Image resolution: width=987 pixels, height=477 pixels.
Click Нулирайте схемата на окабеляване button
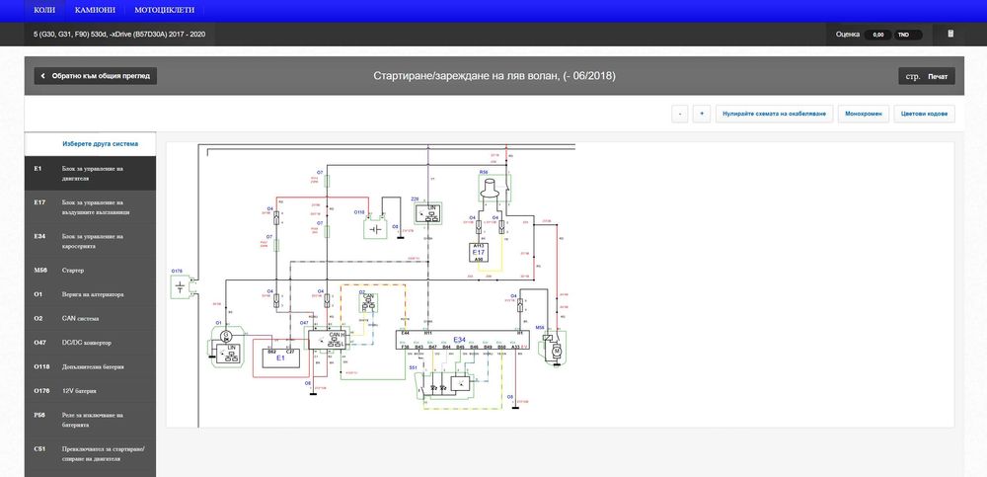774,114
